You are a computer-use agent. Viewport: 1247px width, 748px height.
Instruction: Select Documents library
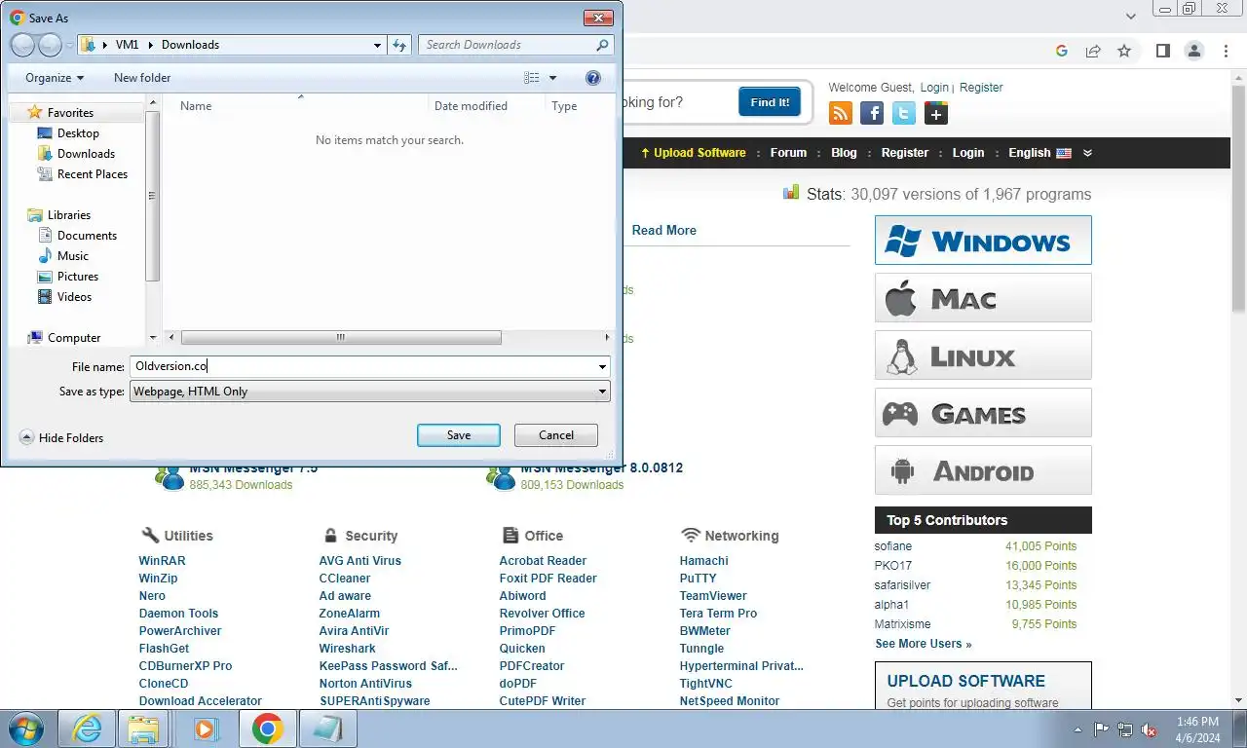pyautogui.click(x=87, y=236)
